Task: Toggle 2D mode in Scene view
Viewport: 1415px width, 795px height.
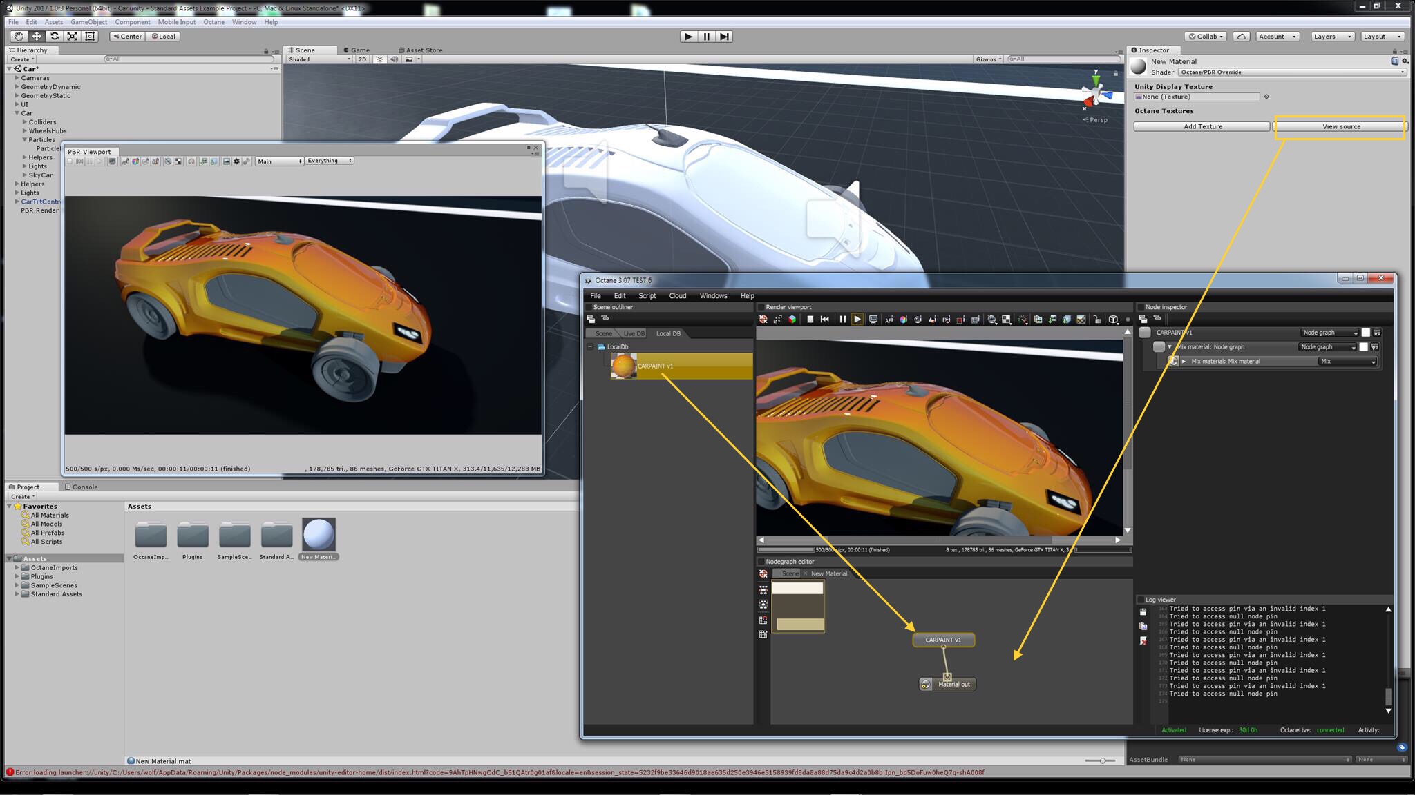Action: 362,59
